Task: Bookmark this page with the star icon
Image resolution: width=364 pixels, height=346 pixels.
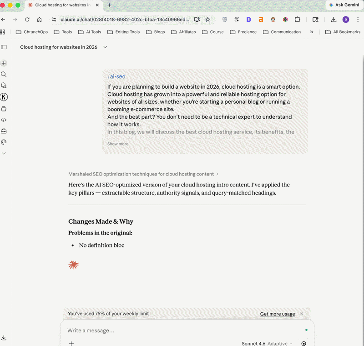Action: (x=208, y=20)
